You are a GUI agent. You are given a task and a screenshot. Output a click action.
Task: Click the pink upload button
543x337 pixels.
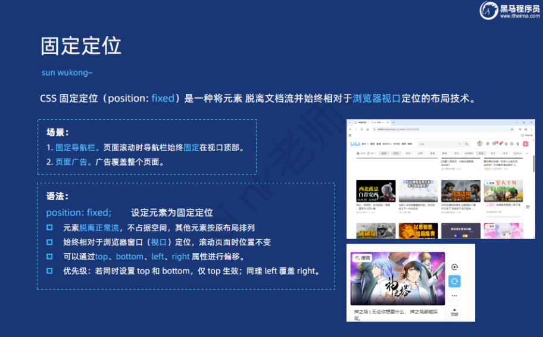[x=525, y=143]
